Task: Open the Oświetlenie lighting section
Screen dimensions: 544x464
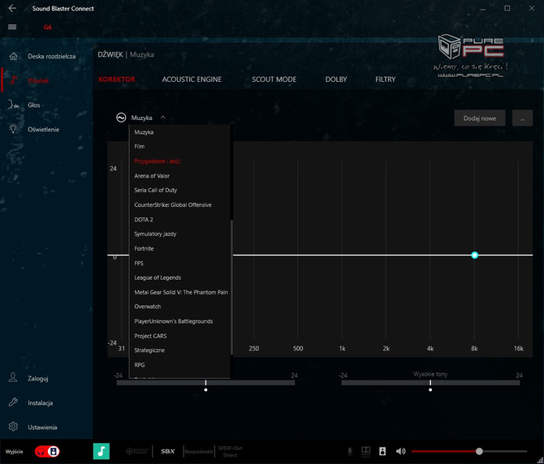Action: click(43, 129)
